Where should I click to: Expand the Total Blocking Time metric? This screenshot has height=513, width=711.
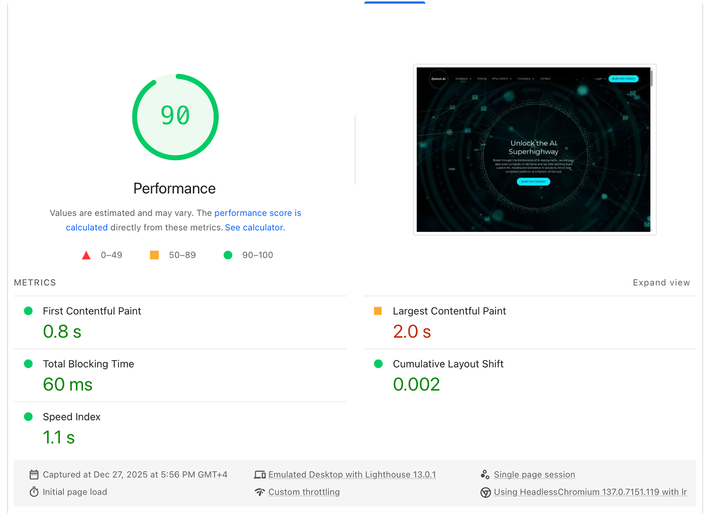click(88, 364)
